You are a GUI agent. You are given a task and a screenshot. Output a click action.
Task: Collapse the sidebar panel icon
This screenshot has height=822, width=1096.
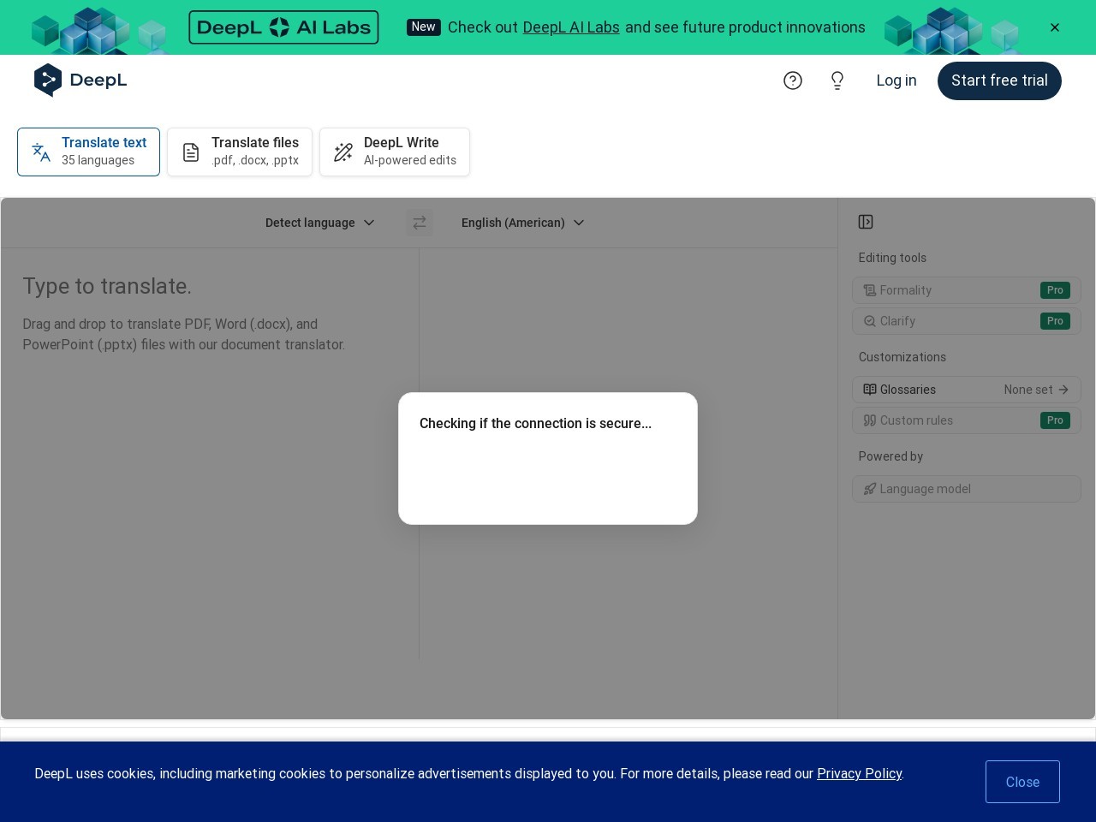click(866, 222)
